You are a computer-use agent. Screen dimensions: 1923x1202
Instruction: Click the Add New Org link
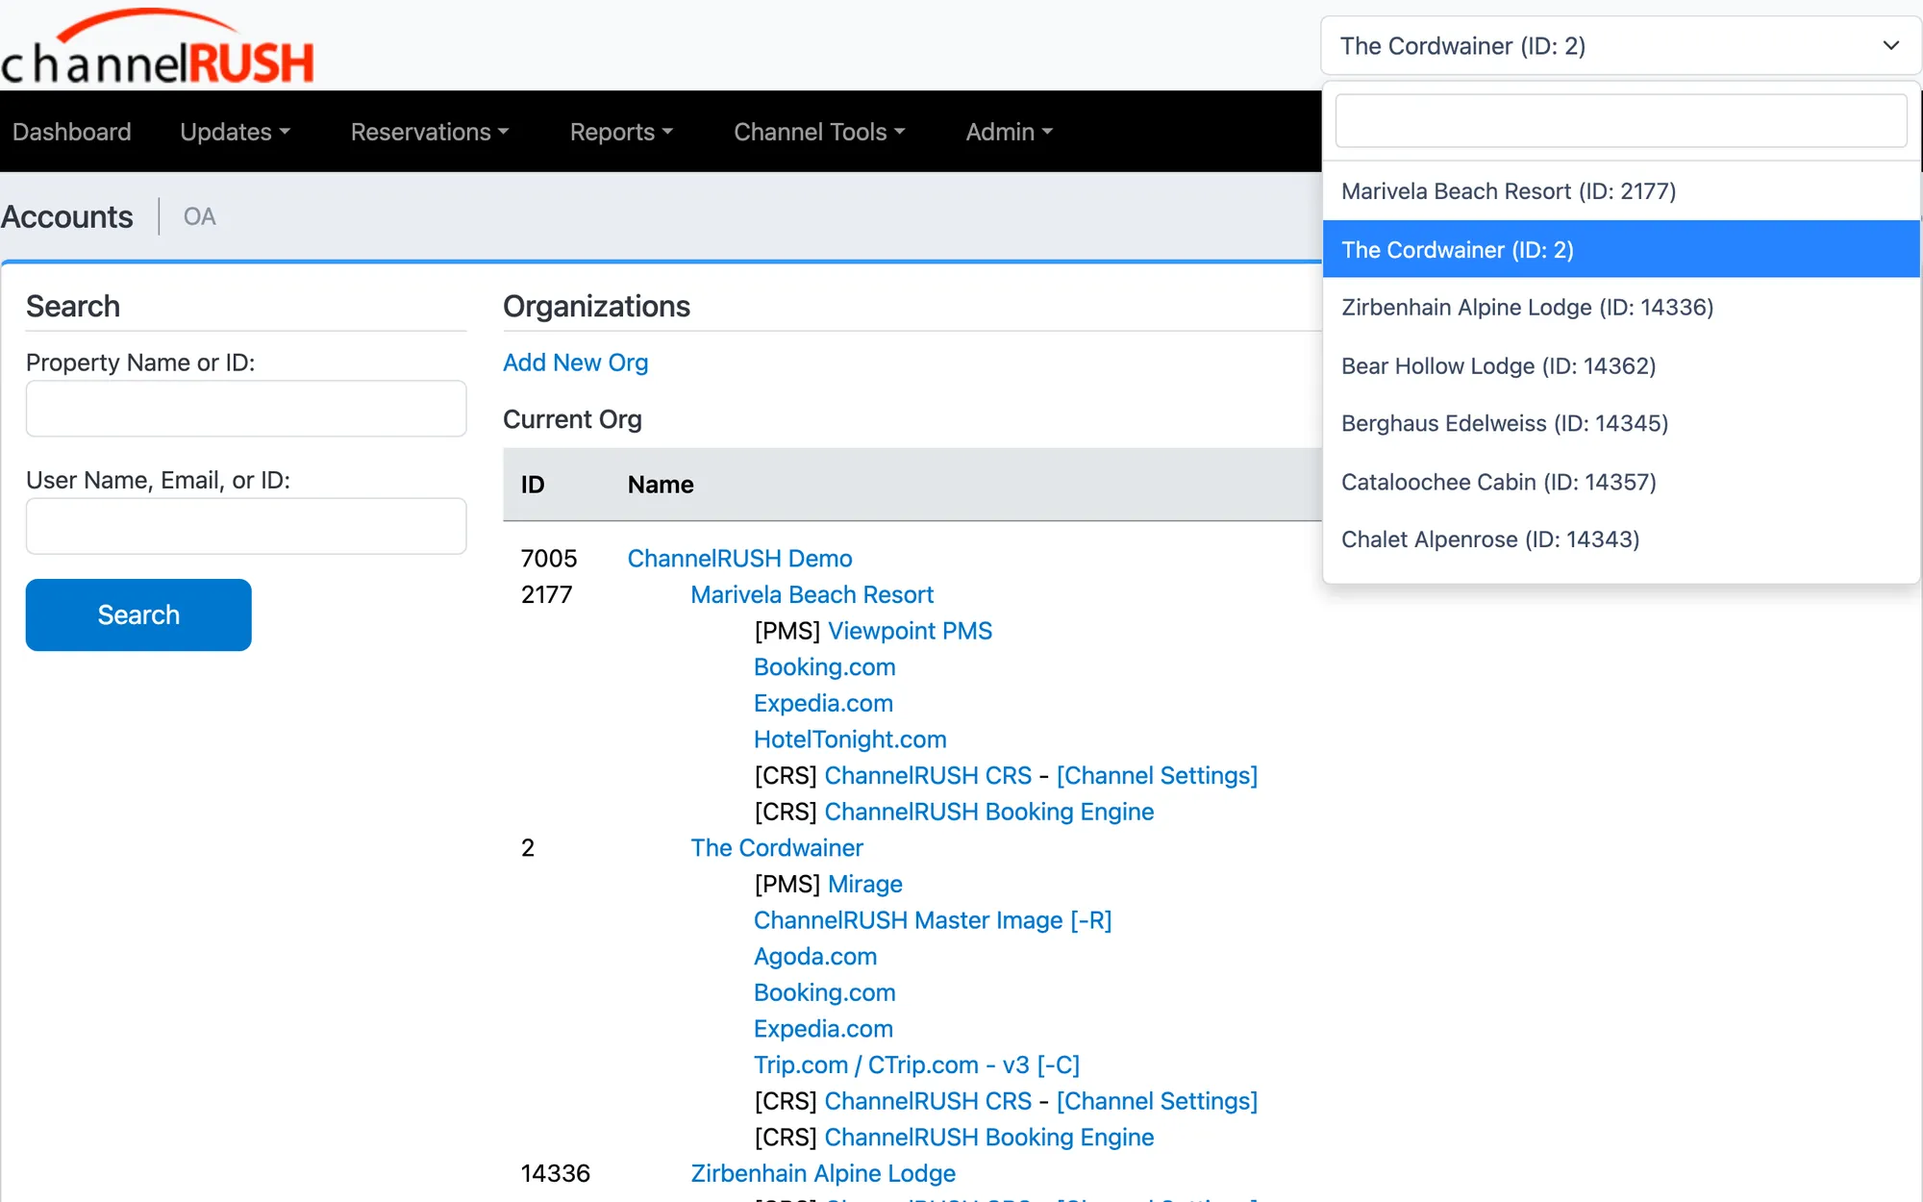(x=576, y=363)
